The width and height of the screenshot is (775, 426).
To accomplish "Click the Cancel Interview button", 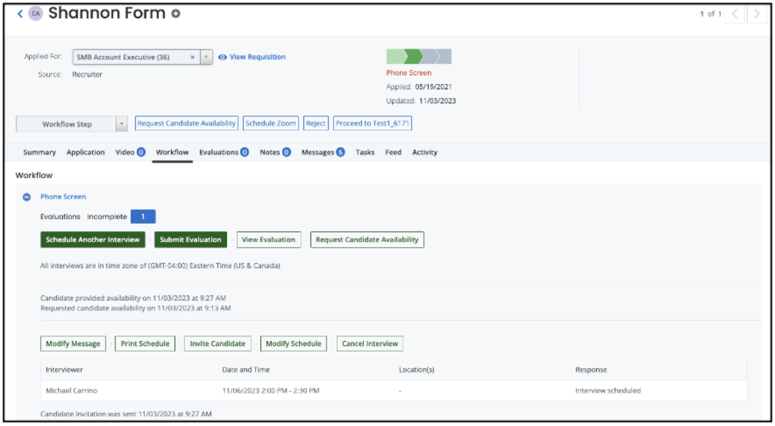I will click(x=370, y=344).
